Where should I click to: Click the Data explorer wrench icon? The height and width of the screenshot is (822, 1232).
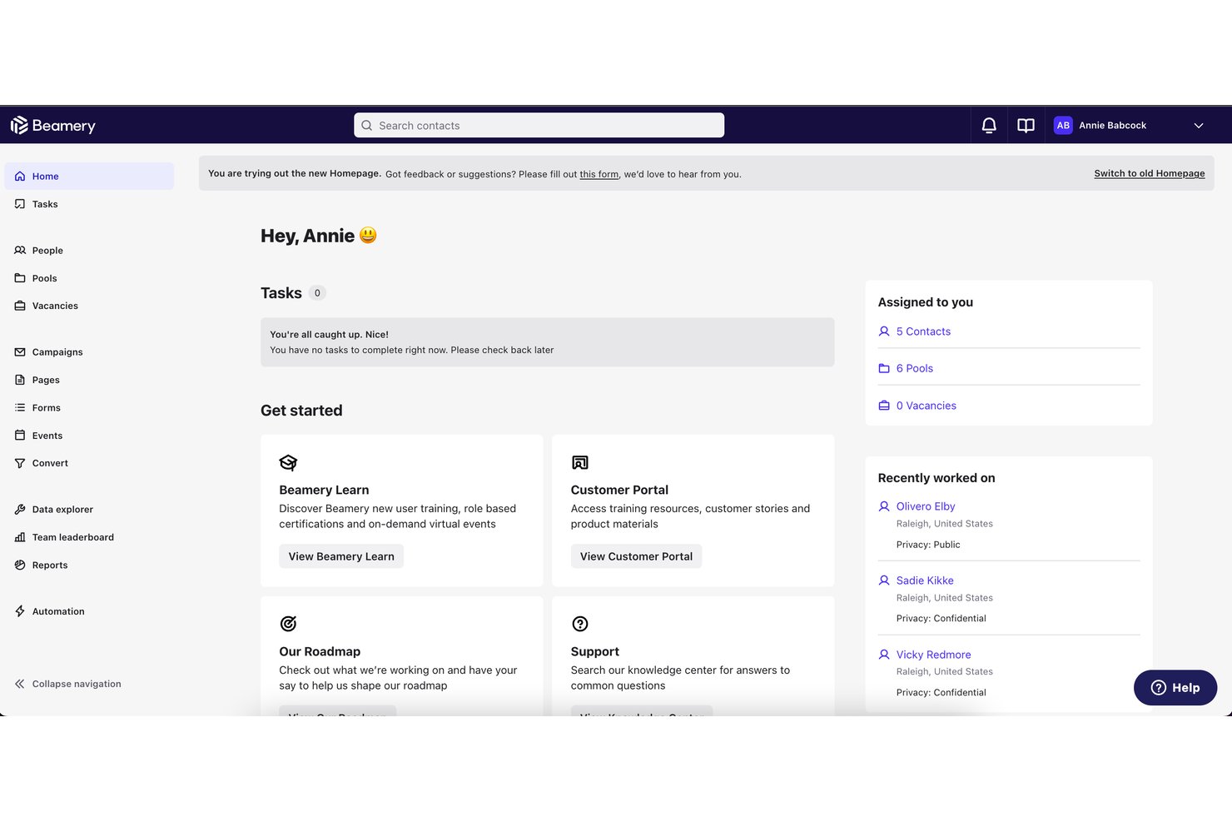coord(20,510)
